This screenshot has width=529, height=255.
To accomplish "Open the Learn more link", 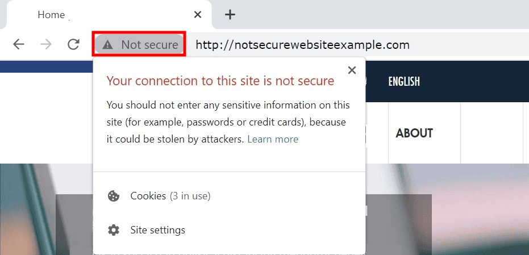I will [x=273, y=139].
